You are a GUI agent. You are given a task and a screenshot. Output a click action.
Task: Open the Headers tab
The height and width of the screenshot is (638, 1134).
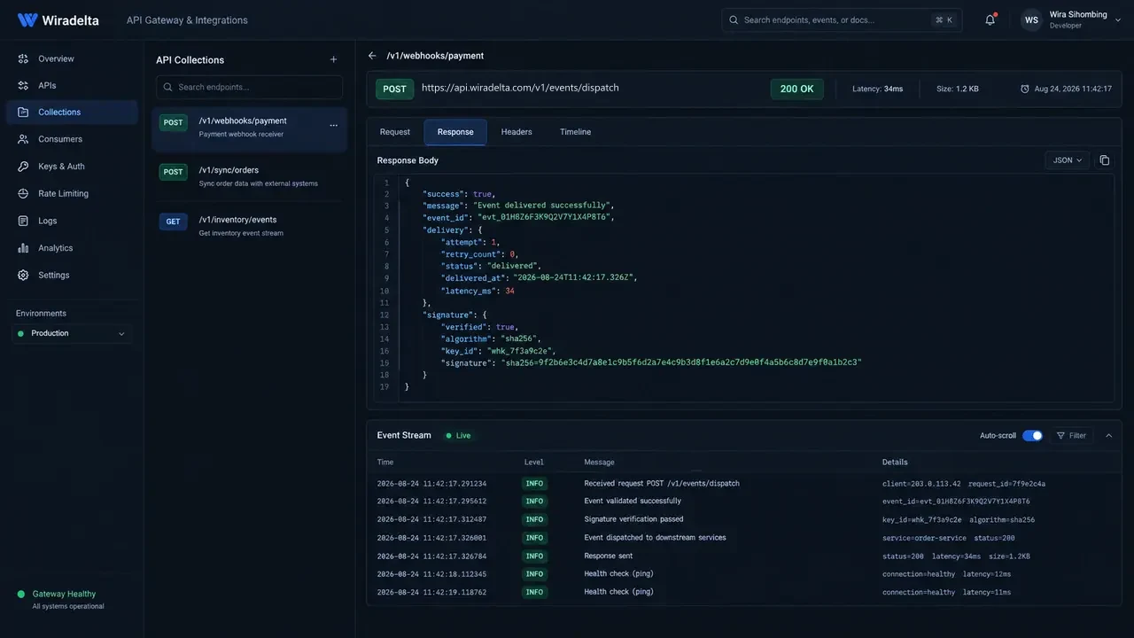[517, 132]
